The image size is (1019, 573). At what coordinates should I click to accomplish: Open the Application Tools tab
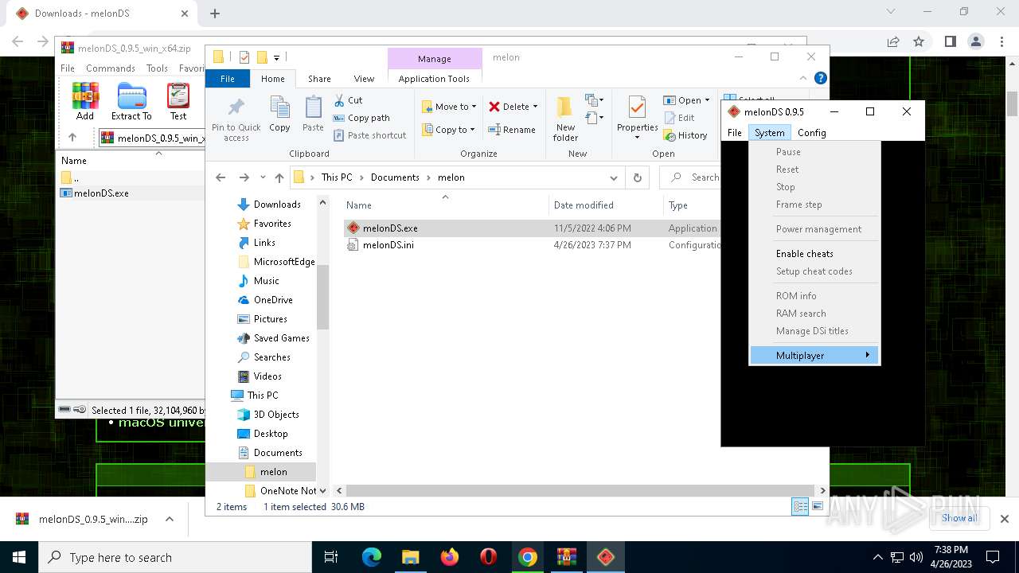(434, 79)
